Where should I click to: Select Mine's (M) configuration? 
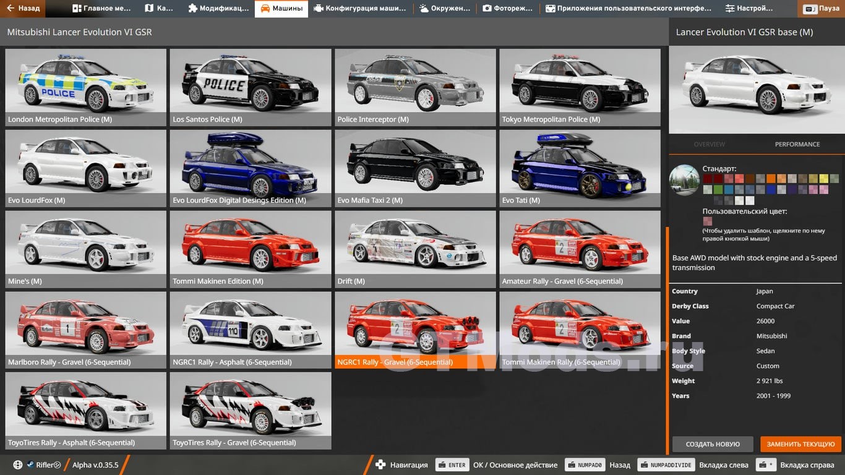(x=86, y=249)
